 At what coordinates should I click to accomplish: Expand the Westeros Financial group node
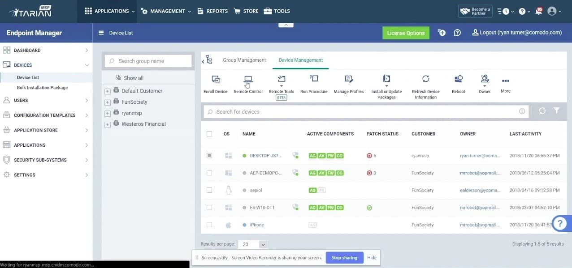108,124
